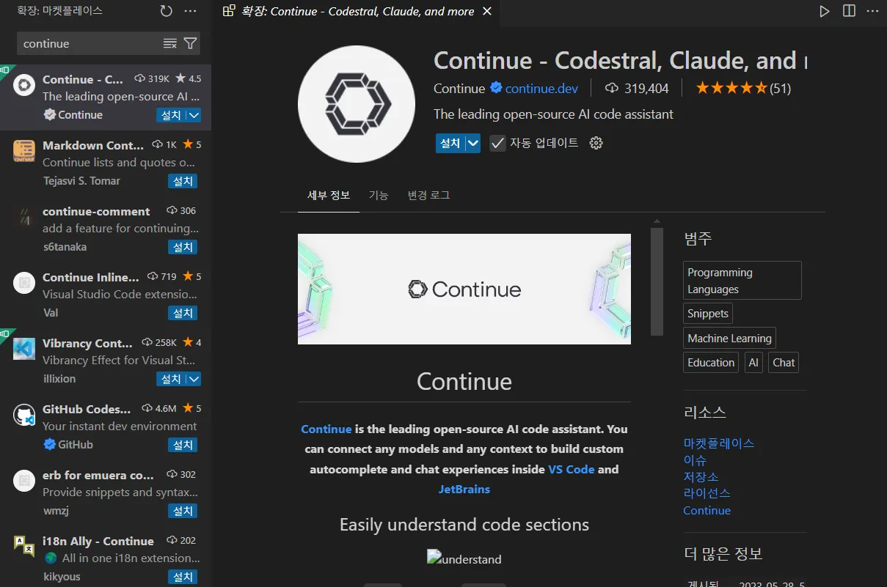Split the editor with the layout icon
887x587 pixels.
point(849,11)
